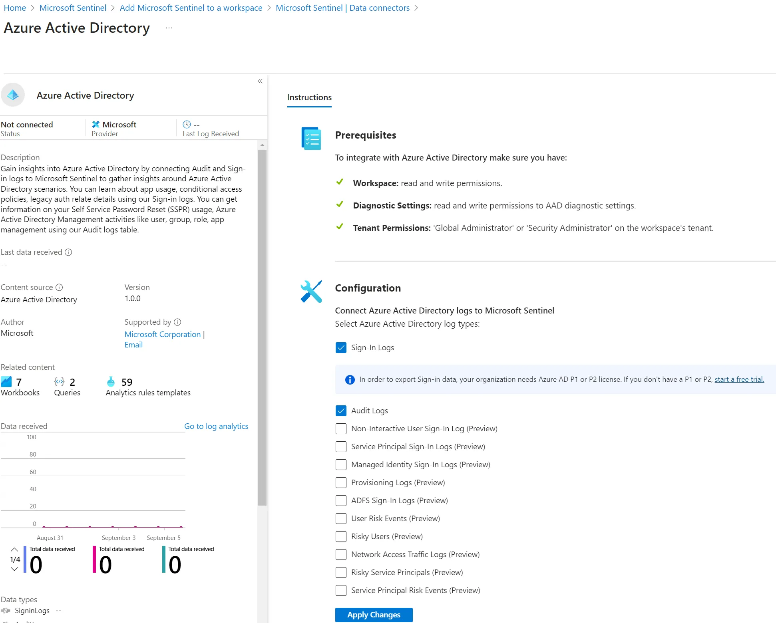Click the info icon beside Content source
The height and width of the screenshot is (623, 776).
click(x=59, y=287)
